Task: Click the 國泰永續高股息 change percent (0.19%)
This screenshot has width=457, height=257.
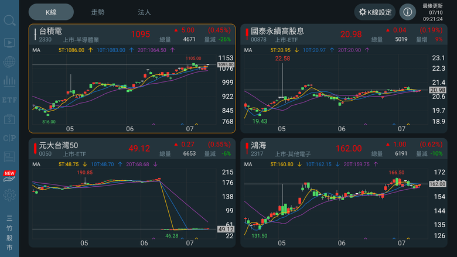Action: pos(431,30)
